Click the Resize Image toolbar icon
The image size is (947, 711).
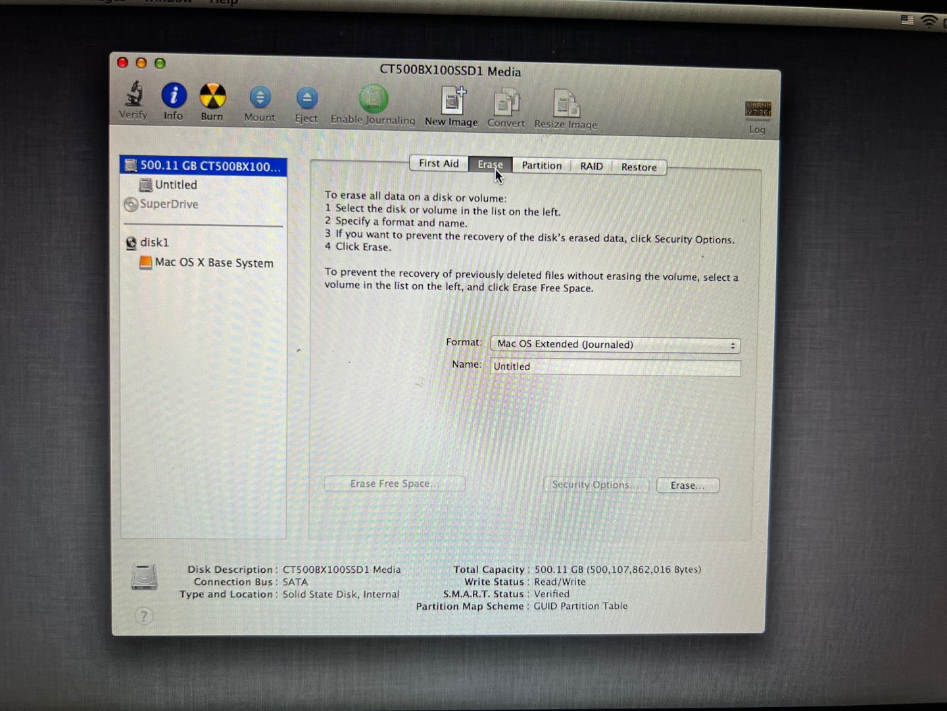(x=566, y=104)
